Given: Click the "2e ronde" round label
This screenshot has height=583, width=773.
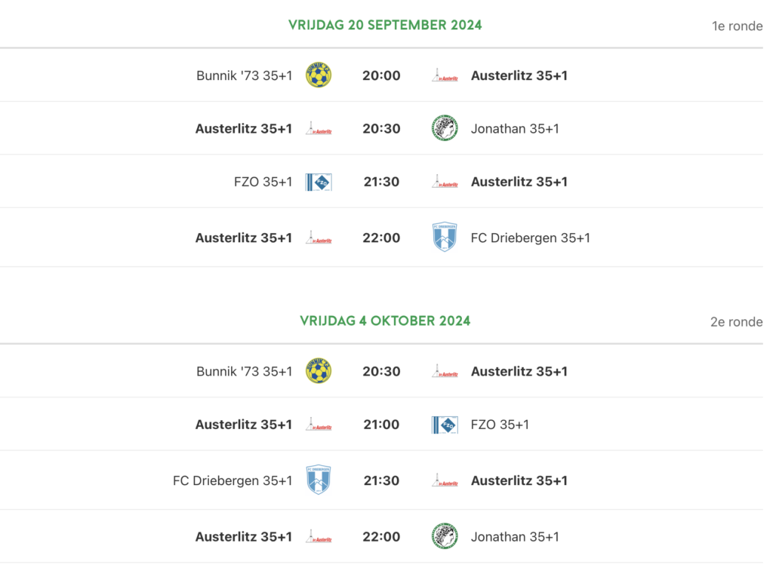Looking at the screenshot, I should 736,322.
